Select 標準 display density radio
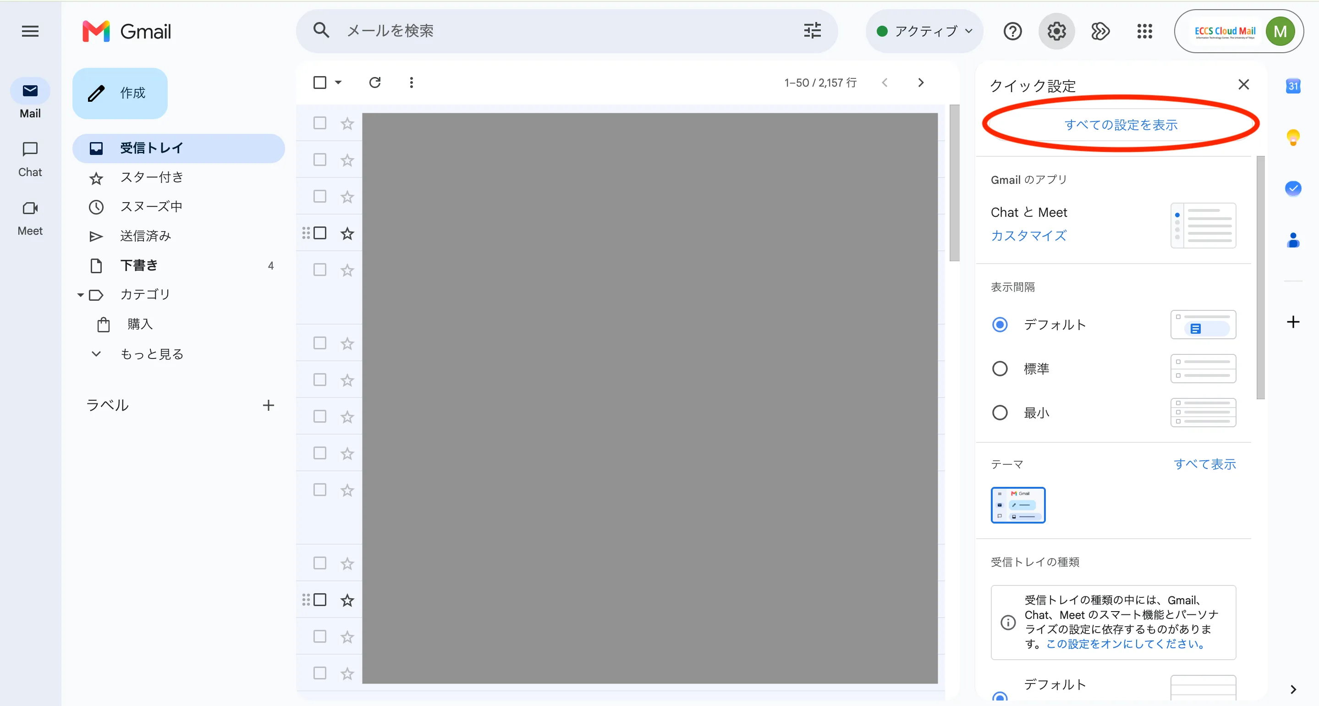 (x=1000, y=369)
